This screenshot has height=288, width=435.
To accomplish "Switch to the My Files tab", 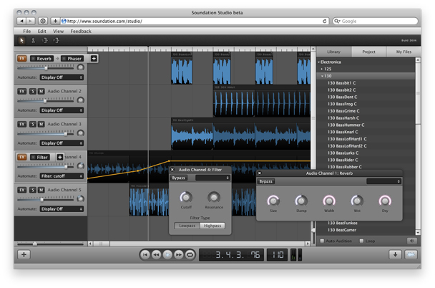I will 404,52.
